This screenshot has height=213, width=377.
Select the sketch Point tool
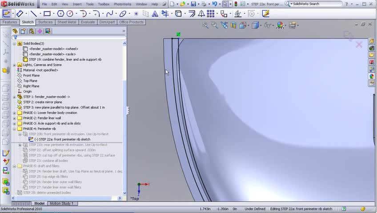point(136,14)
